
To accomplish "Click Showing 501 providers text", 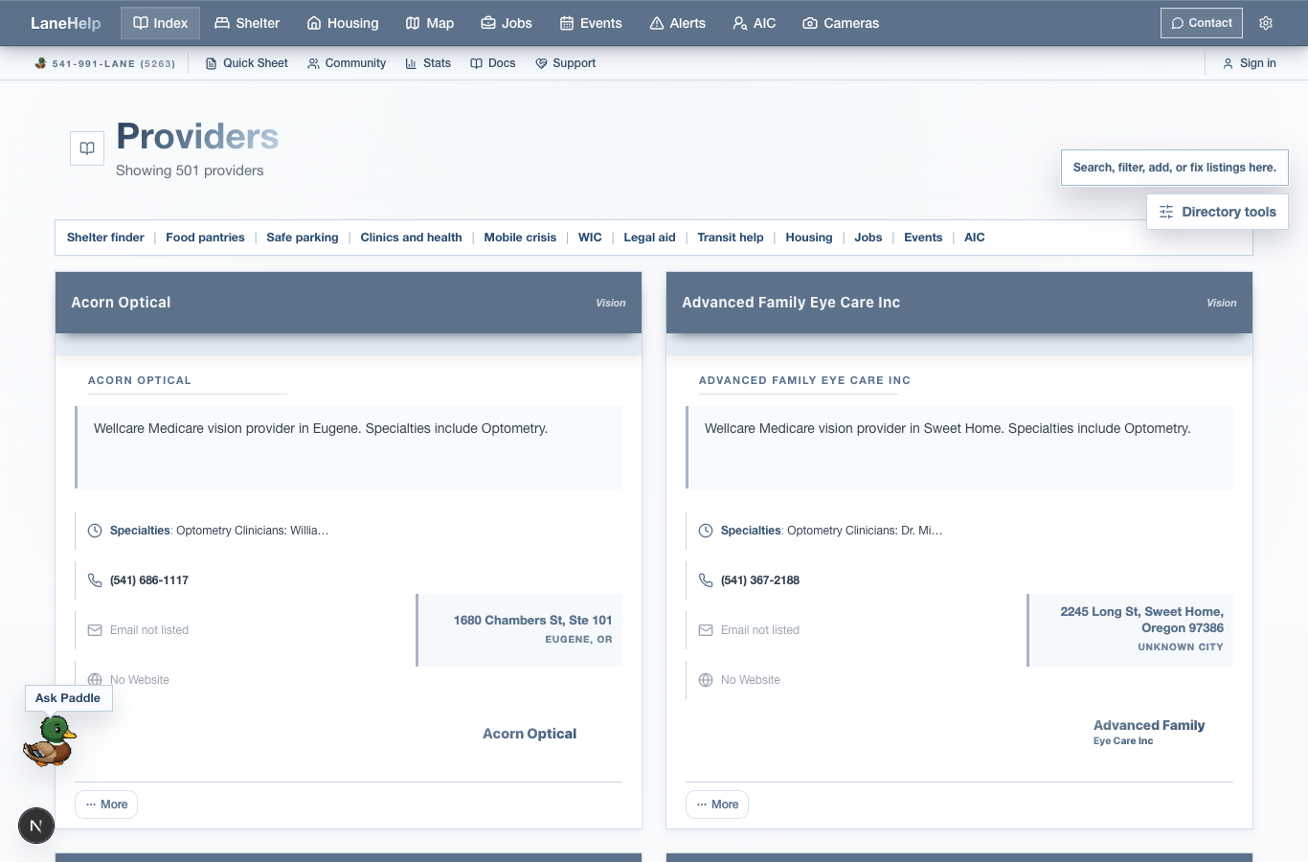I will point(190,170).
